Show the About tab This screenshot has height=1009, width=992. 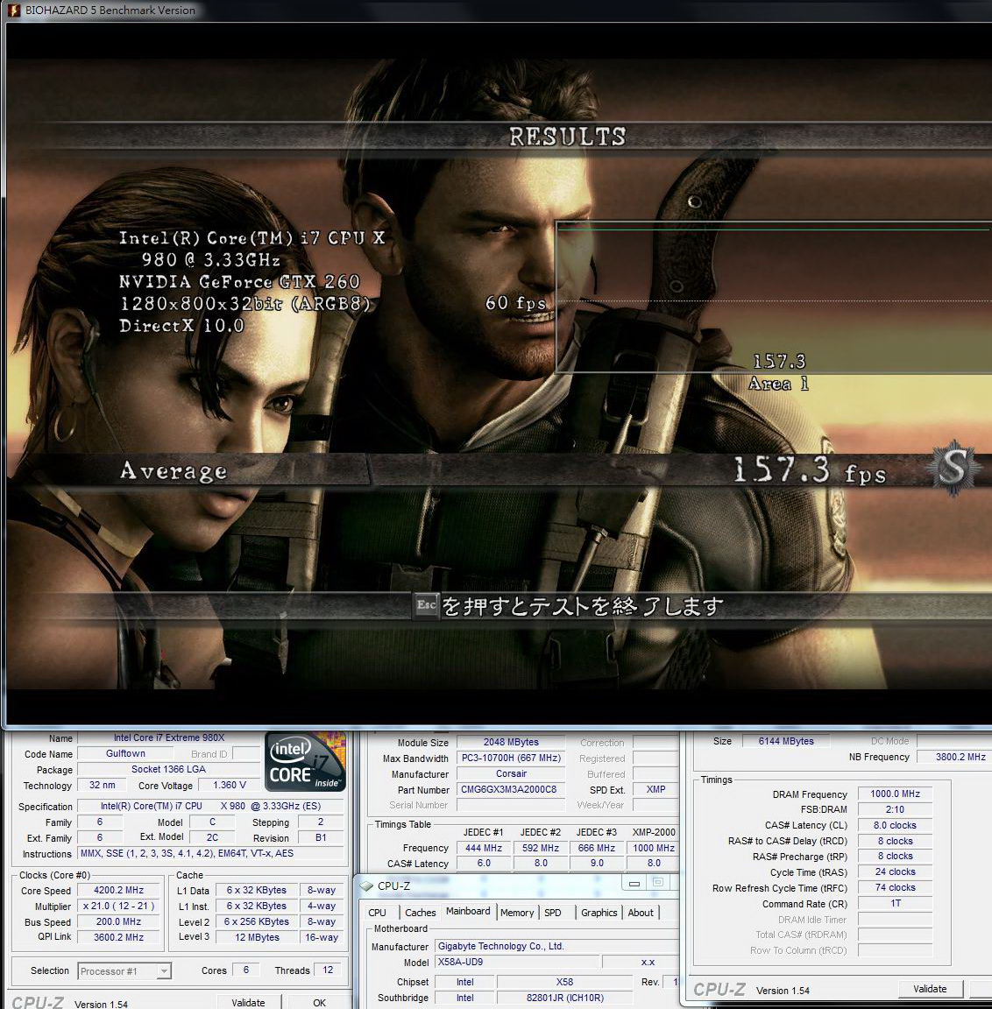[x=641, y=913]
